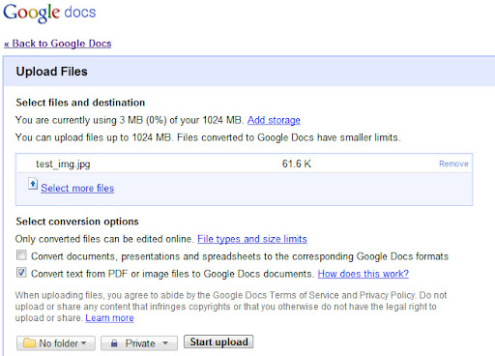Click the Select conversion options heading
495x356 pixels.
[77, 222]
